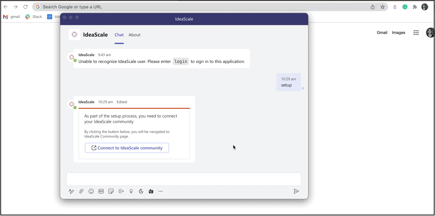Send the message with the paper-plane icon
Viewport: 435px width, 216px height.
[296, 191]
